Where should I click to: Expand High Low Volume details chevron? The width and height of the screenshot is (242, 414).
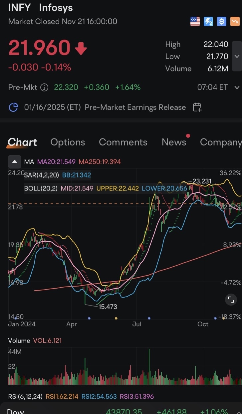(x=237, y=56)
